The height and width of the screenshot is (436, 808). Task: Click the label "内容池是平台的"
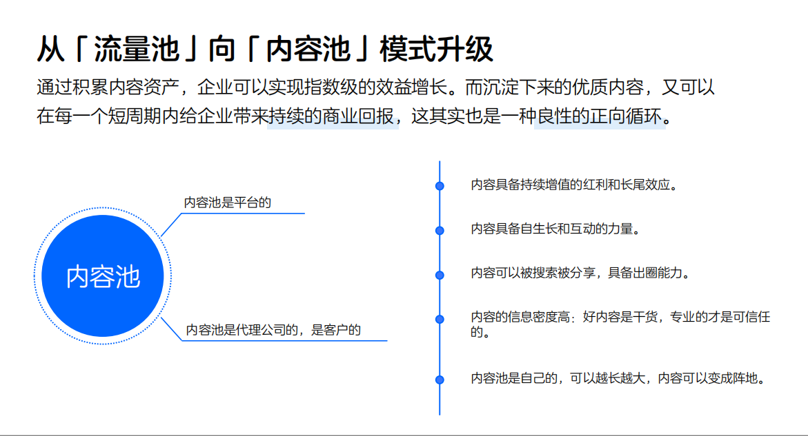228,203
